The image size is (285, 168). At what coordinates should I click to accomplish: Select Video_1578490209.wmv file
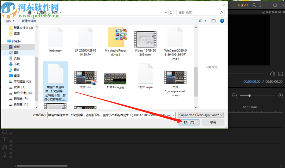(145, 43)
